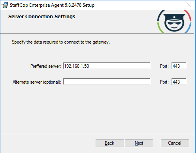Click the installer icon in the title bar
The width and height of the screenshot is (196, 153).
[5, 5]
